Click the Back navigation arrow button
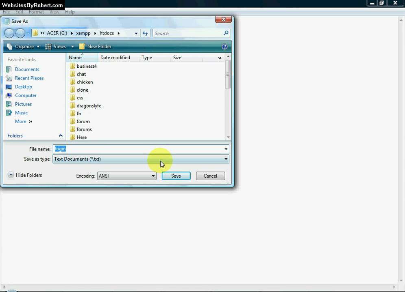 pos(9,33)
